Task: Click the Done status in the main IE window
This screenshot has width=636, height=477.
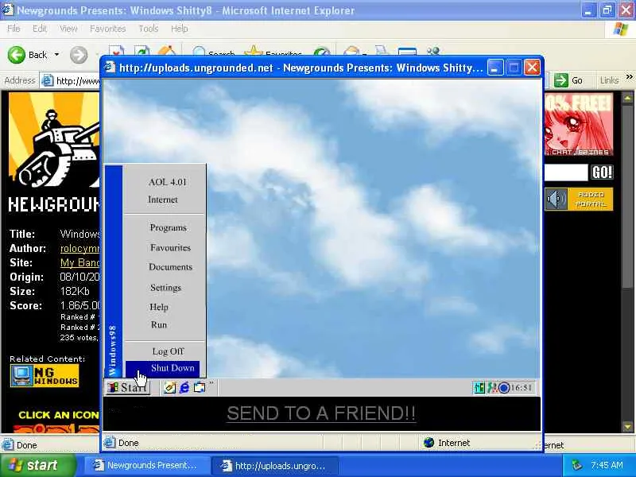Action: pyautogui.click(x=27, y=445)
